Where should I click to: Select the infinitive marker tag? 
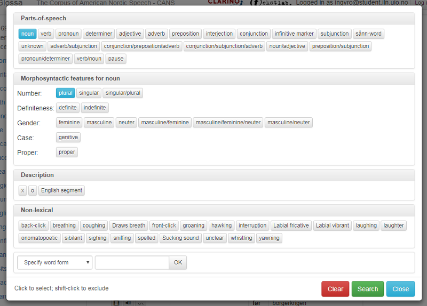pyautogui.click(x=294, y=34)
